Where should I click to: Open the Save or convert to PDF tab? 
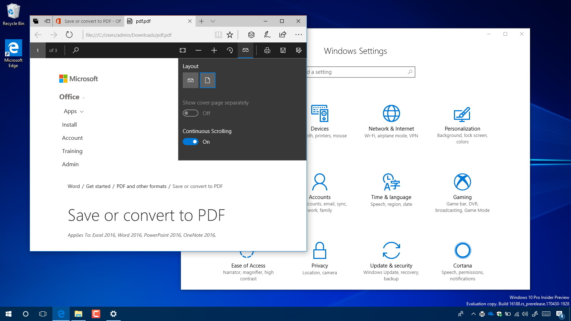(x=89, y=21)
